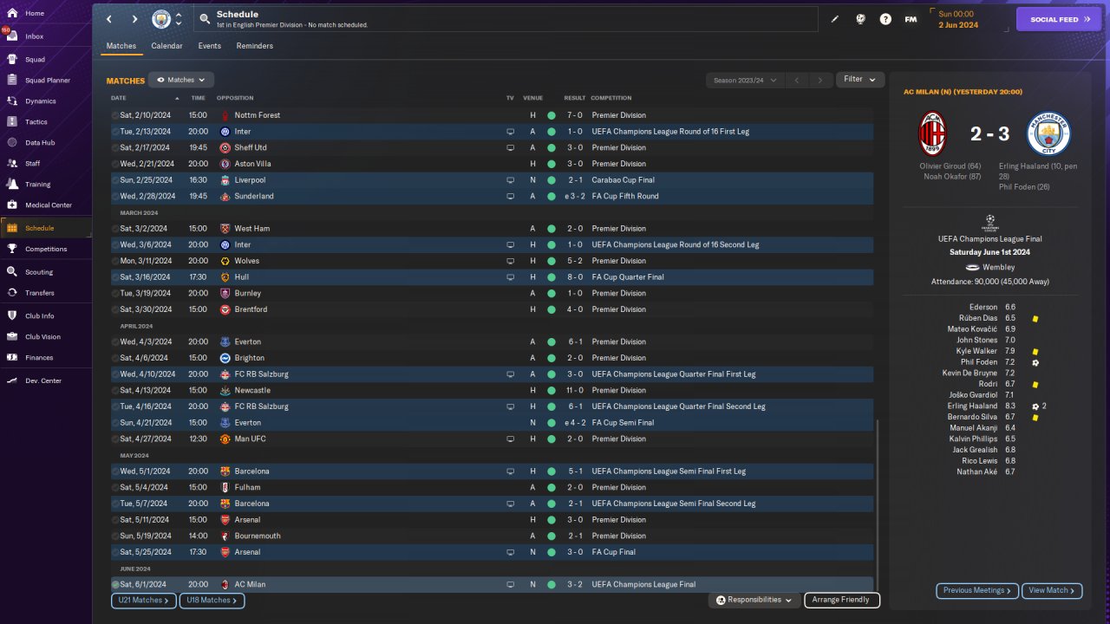This screenshot has height=624, width=1110.
Task: Expand the Responsibilities dropdown
Action: [x=754, y=600]
